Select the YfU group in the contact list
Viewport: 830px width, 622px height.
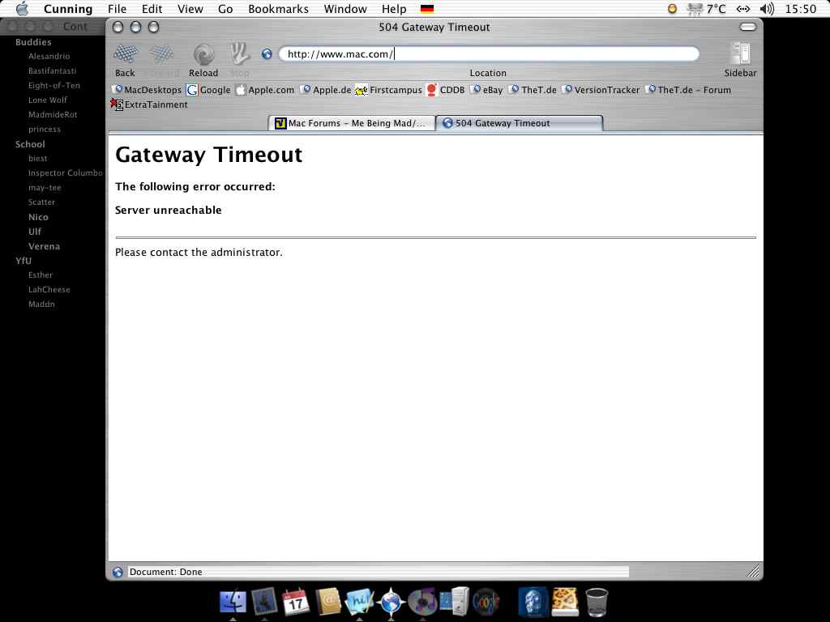click(24, 261)
